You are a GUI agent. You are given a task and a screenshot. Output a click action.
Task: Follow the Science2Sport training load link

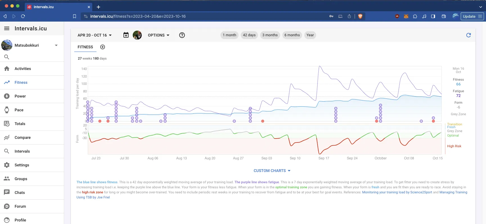pos(397,192)
